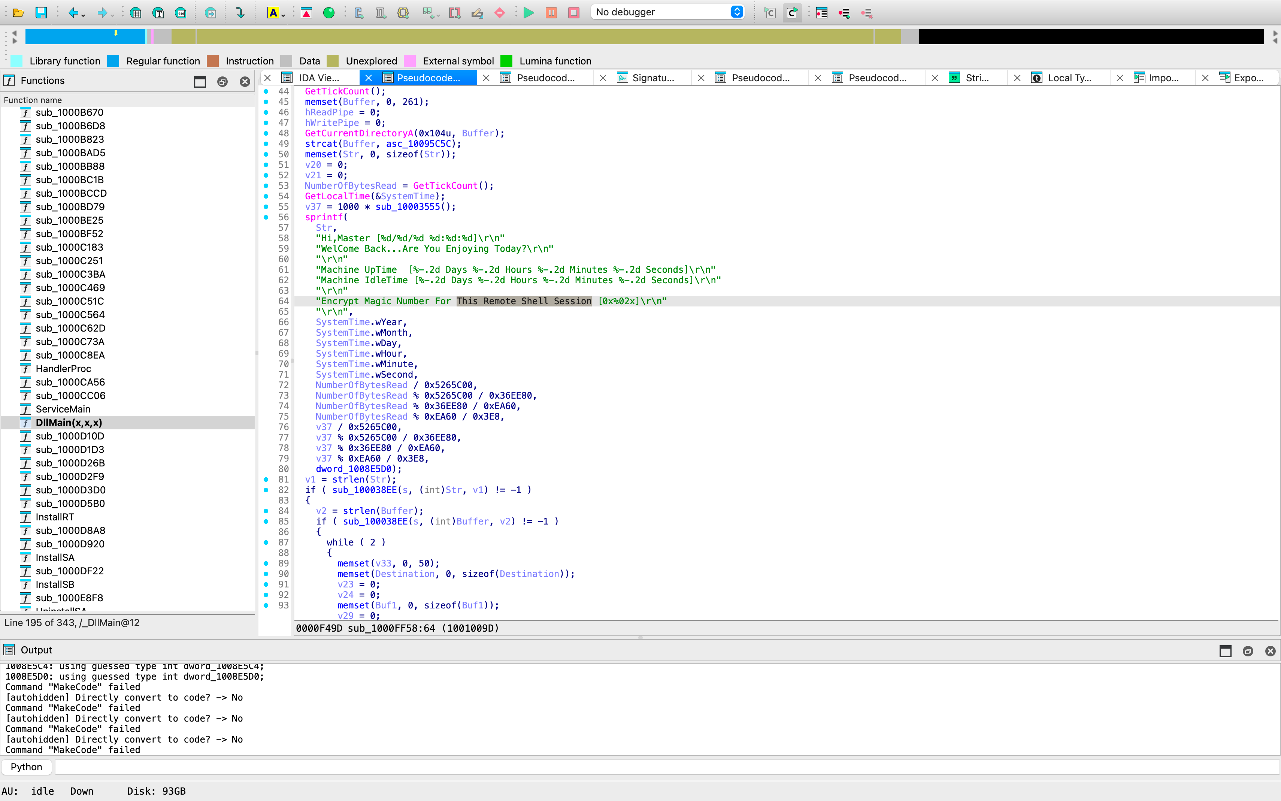Open the Imports tab
The width and height of the screenshot is (1281, 801).
pyautogui.click(x=1163, y=78)
